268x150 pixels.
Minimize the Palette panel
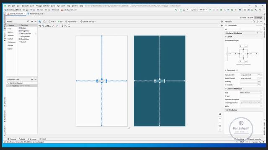[36, 22]
